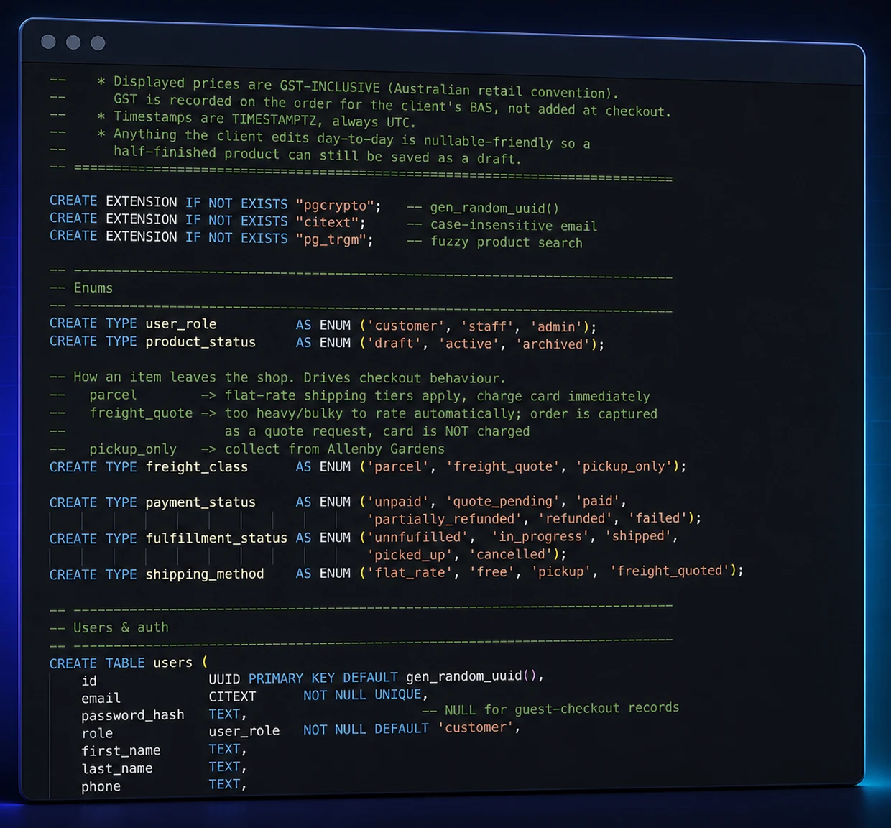891x828 pixels.
Task: Click the word pickup_only in the comment line
Action: coord(133,449)
